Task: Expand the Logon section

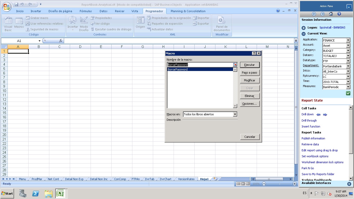Action: click(x=304, y=28)
